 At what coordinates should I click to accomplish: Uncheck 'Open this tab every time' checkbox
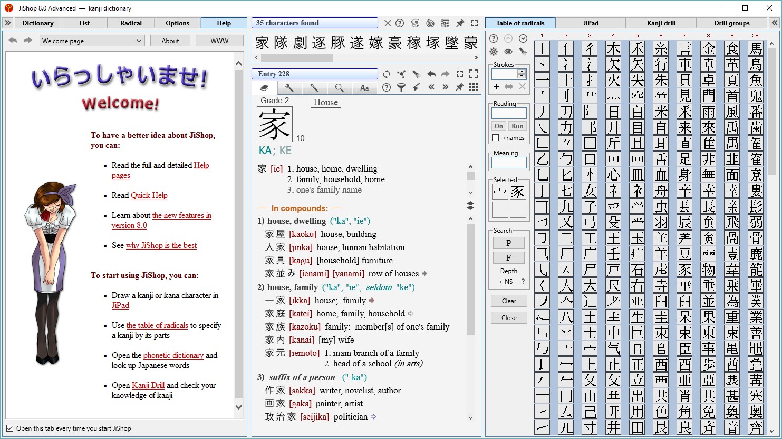click(9, 428)
